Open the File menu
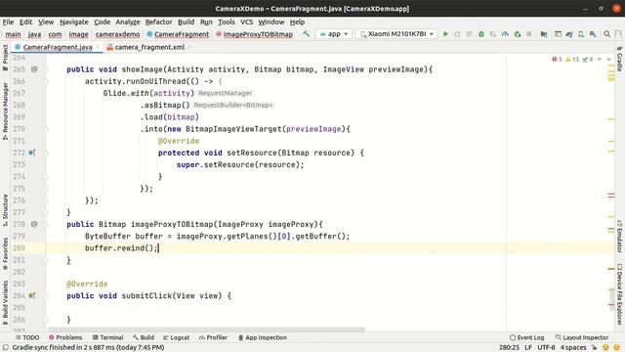 point(8,22)
